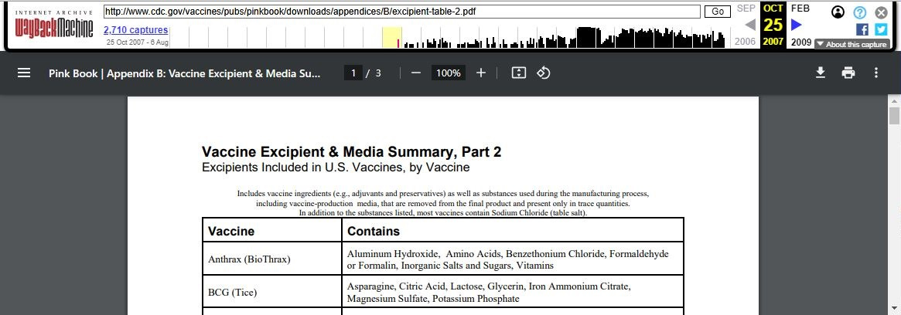Click the PDF document title in toolbar
Image resolution: width=901 pixels, height=315 pixels.
tap(184, 73)
